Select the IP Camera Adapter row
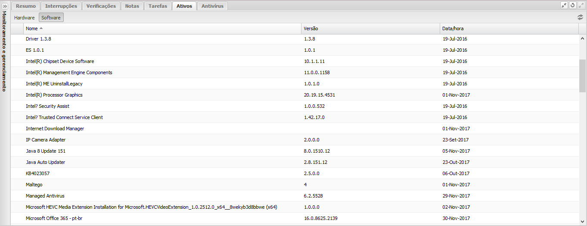Viewport: 587px width, 226px height. click(x=295, y=140)
